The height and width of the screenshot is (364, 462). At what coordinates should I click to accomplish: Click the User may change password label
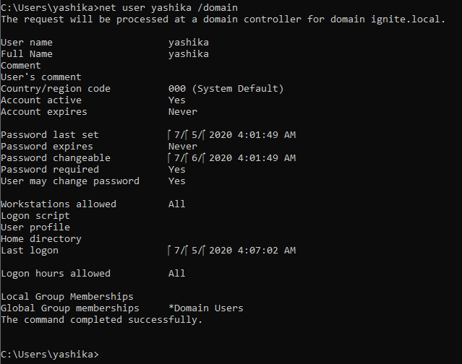pos(70,181)
